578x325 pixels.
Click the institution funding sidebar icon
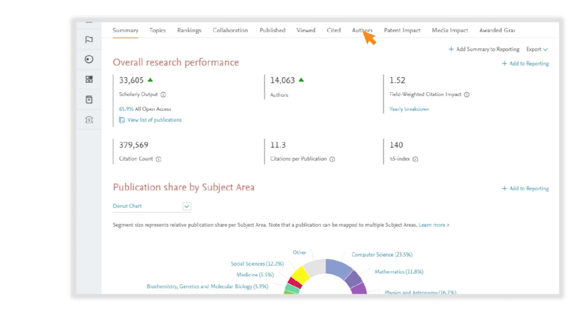coord(89,120)
